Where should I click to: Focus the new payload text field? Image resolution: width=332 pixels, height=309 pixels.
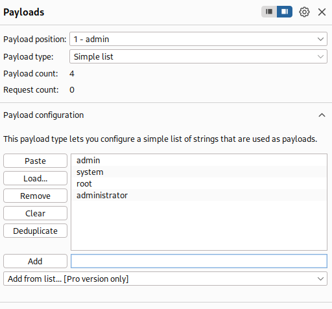[x=199, y=261]
